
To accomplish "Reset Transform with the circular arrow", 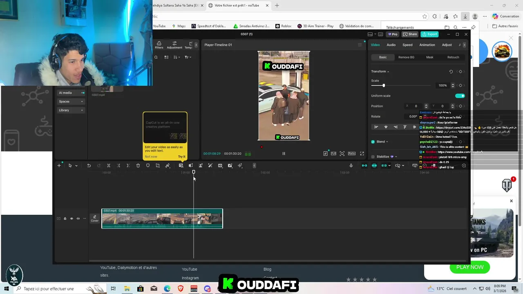I will click(451, 71).
